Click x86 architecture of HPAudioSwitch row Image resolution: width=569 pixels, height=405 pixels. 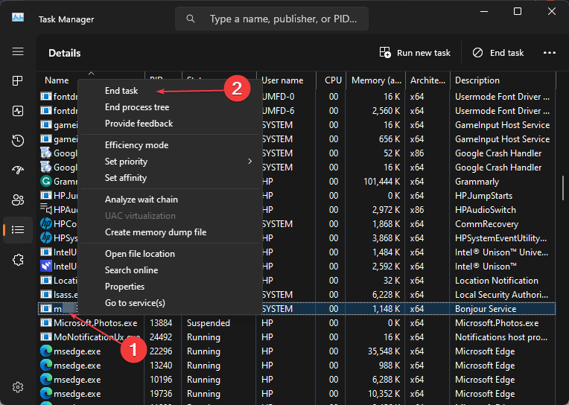pos(416,210)
